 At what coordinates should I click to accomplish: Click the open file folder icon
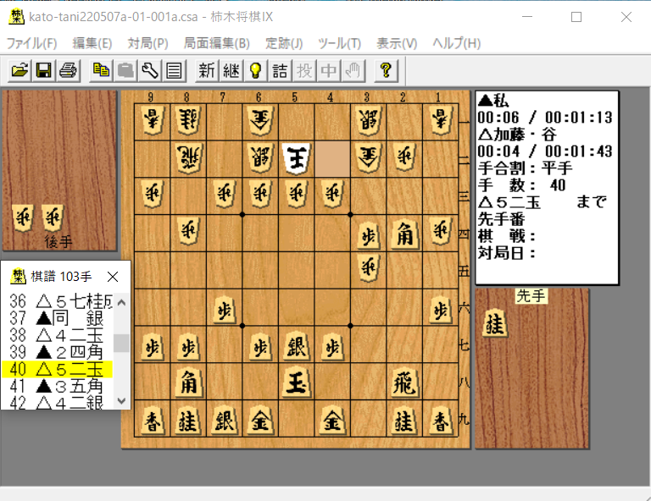(20, 70)
